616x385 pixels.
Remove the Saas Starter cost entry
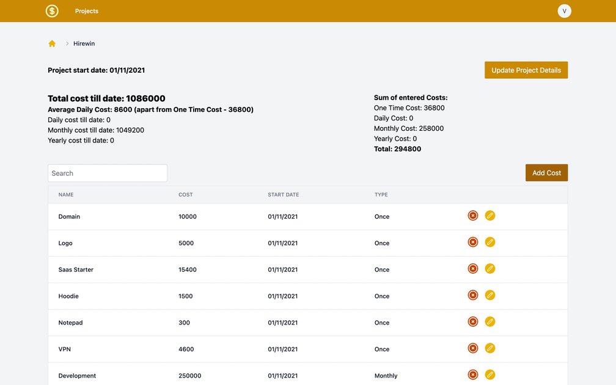click(x=472, y=268)
